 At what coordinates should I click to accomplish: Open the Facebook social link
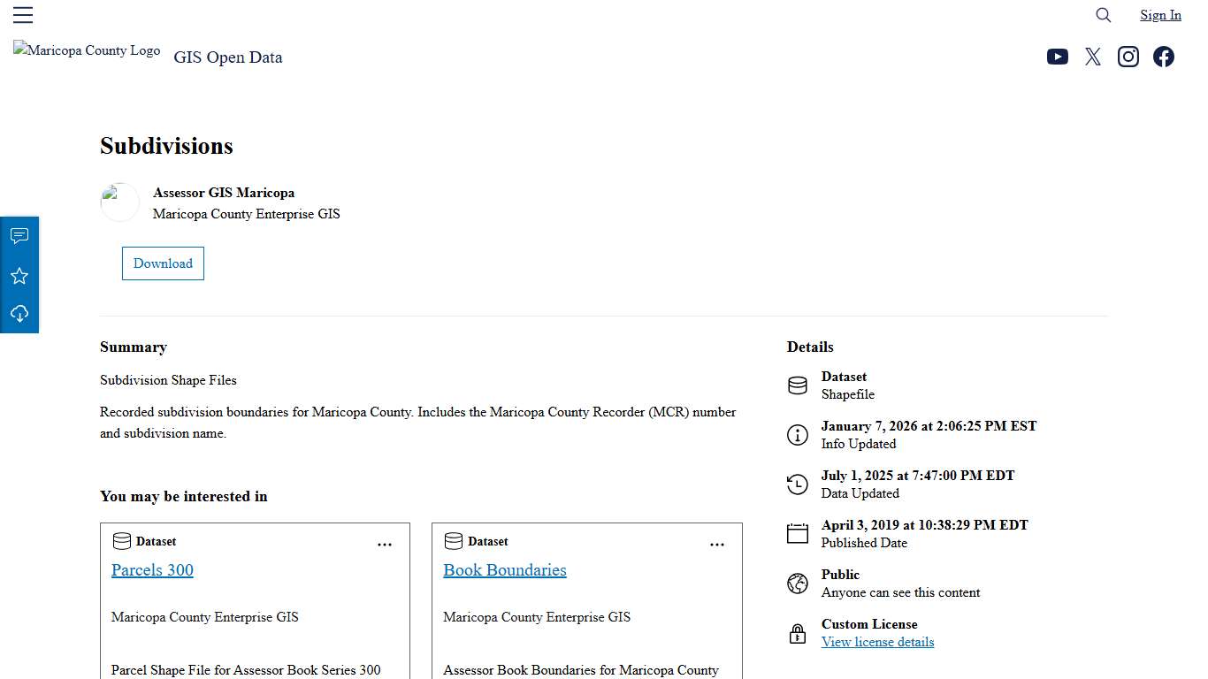[1164, 57]
